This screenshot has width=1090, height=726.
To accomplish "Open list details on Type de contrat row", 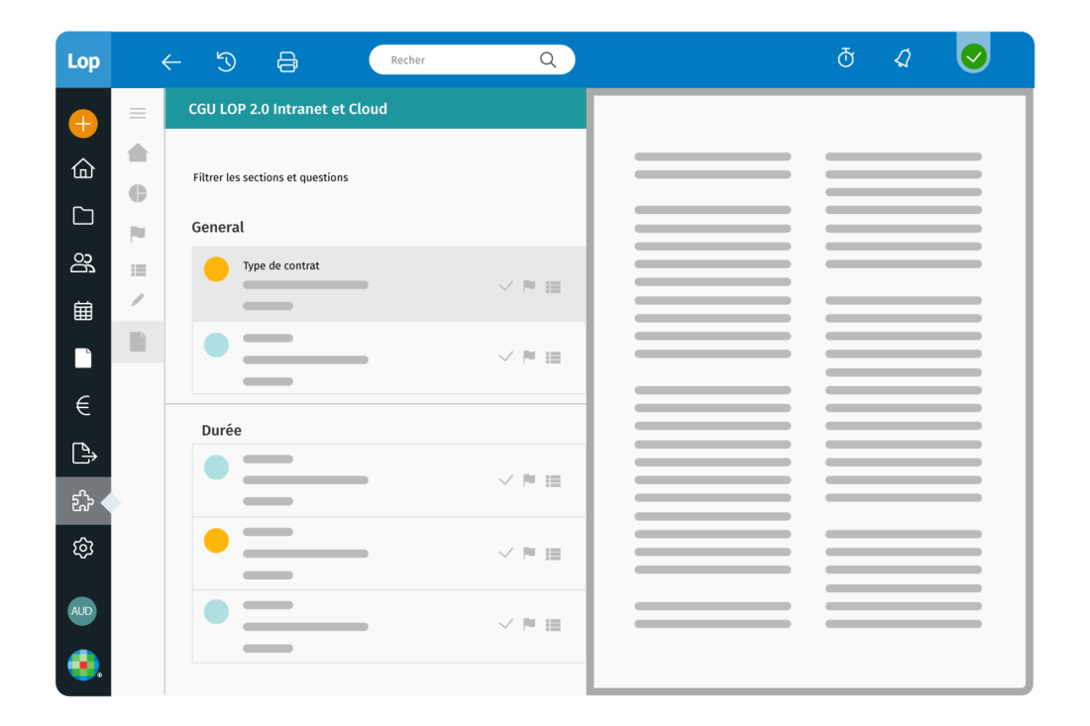I will [553, 287].
